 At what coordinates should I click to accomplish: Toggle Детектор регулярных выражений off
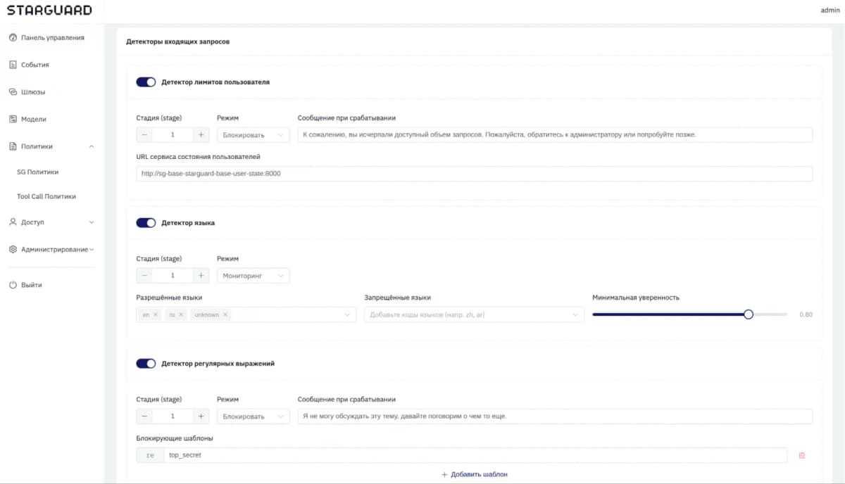146,364
